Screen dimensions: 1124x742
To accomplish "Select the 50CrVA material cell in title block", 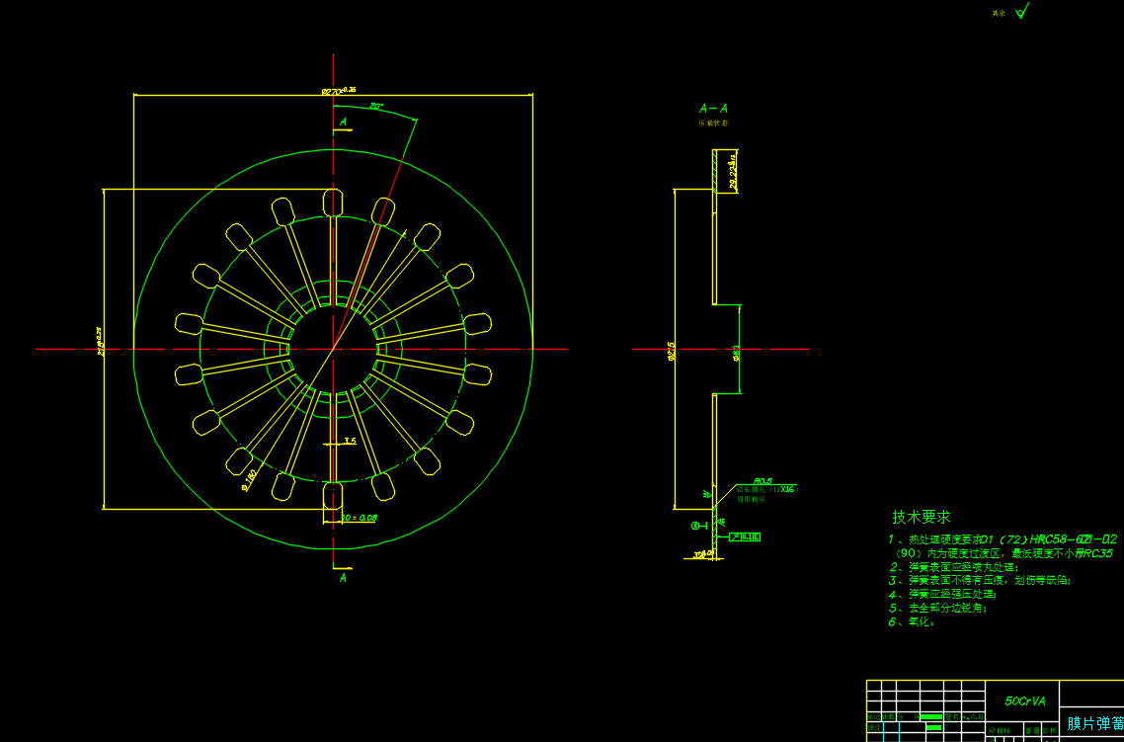I will click(x=1024, y=701).
